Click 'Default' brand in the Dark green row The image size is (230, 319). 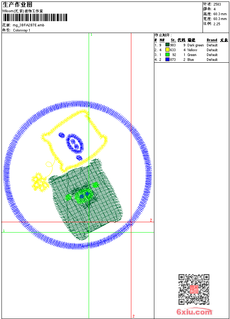coord(212,45)
